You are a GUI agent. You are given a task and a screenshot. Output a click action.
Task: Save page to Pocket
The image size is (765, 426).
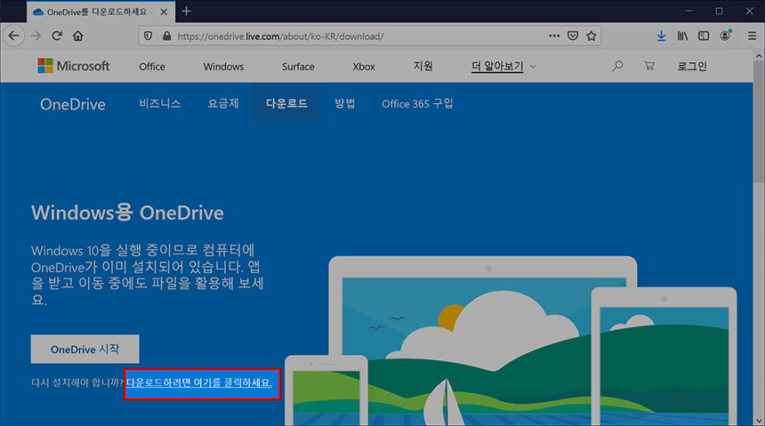coord(573,36)
